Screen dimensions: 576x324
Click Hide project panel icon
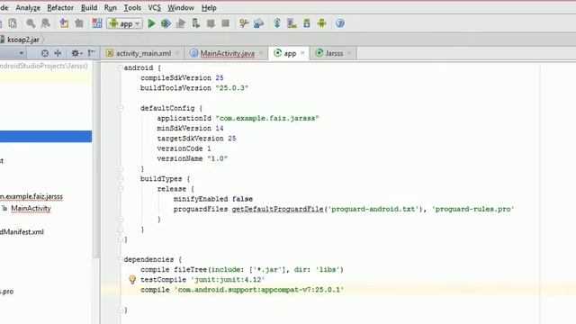(x=91, y=53)
